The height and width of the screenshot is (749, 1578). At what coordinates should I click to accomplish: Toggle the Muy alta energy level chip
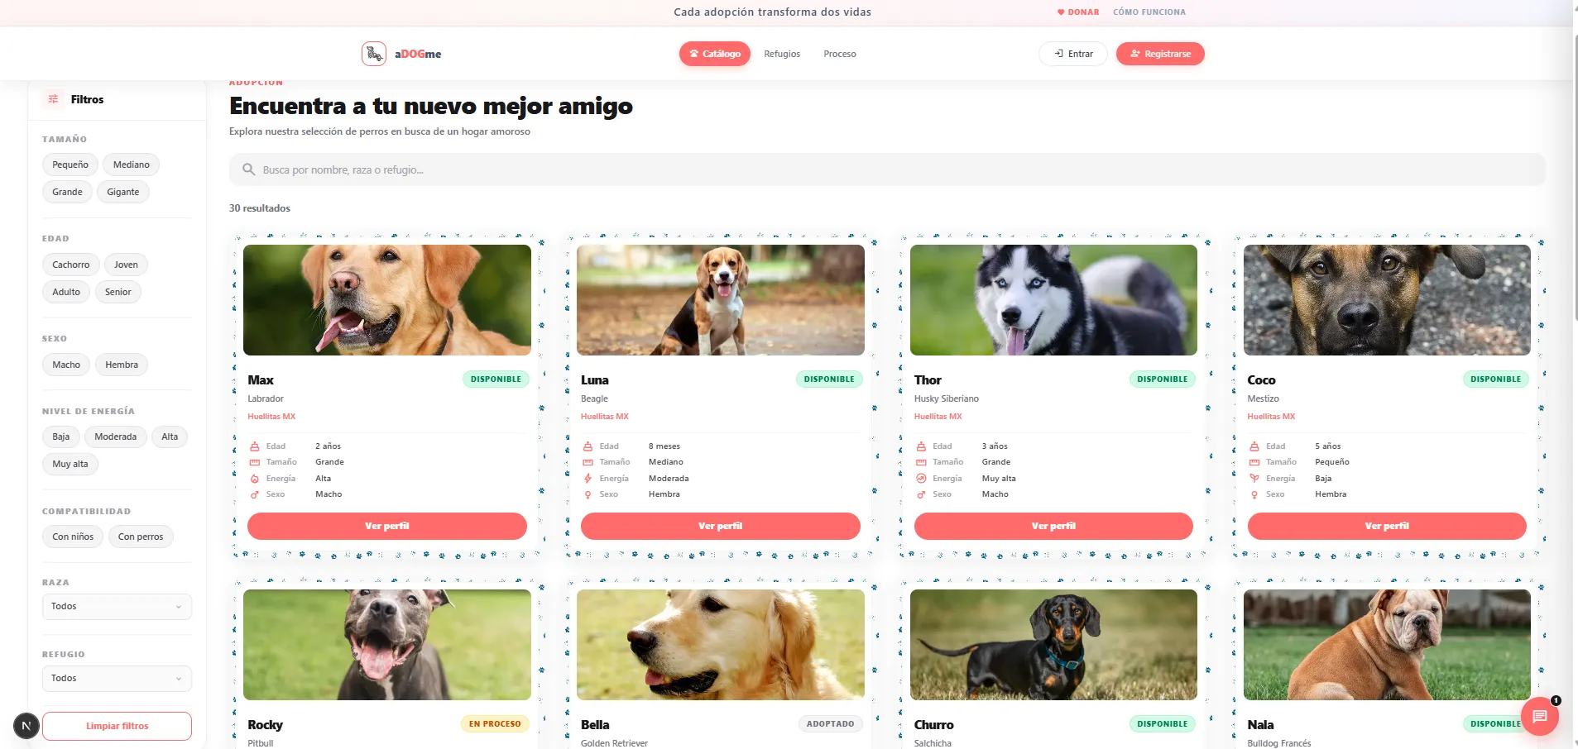(x=70, y=464)
